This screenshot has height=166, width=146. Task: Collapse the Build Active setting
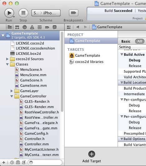click(122, 54)
